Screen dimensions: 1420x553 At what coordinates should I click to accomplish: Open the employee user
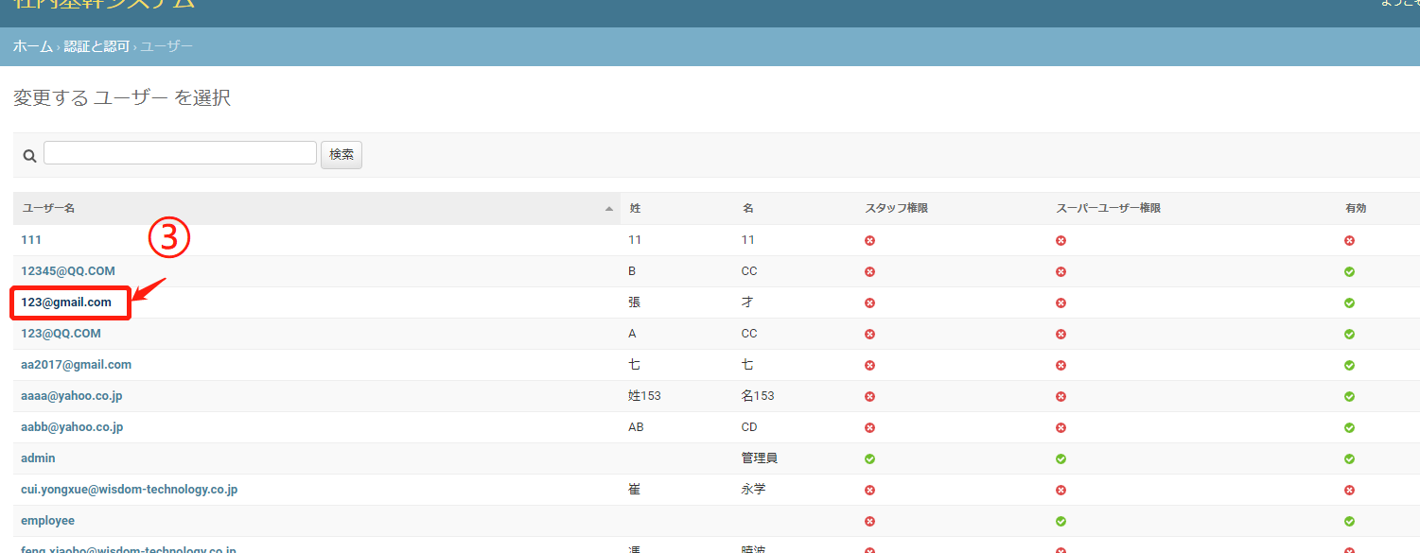pos(47,521)
